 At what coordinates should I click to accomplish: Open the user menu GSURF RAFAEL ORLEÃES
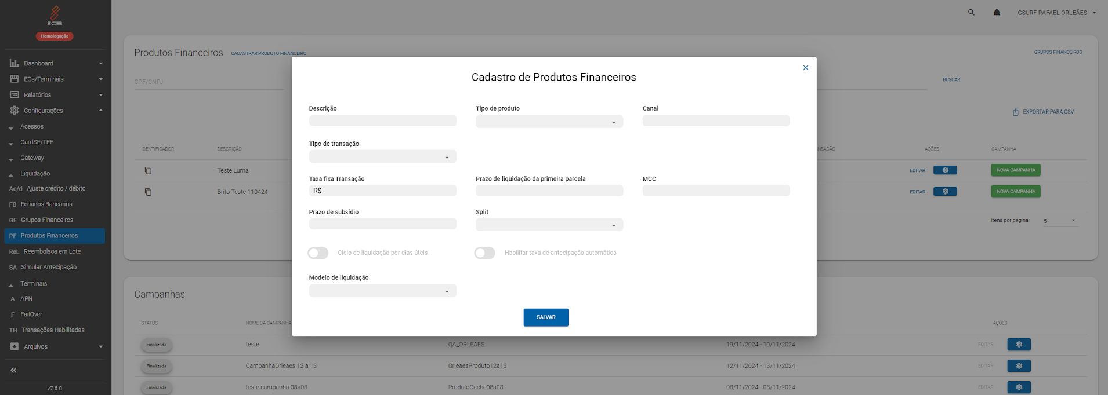(1056, 13)
